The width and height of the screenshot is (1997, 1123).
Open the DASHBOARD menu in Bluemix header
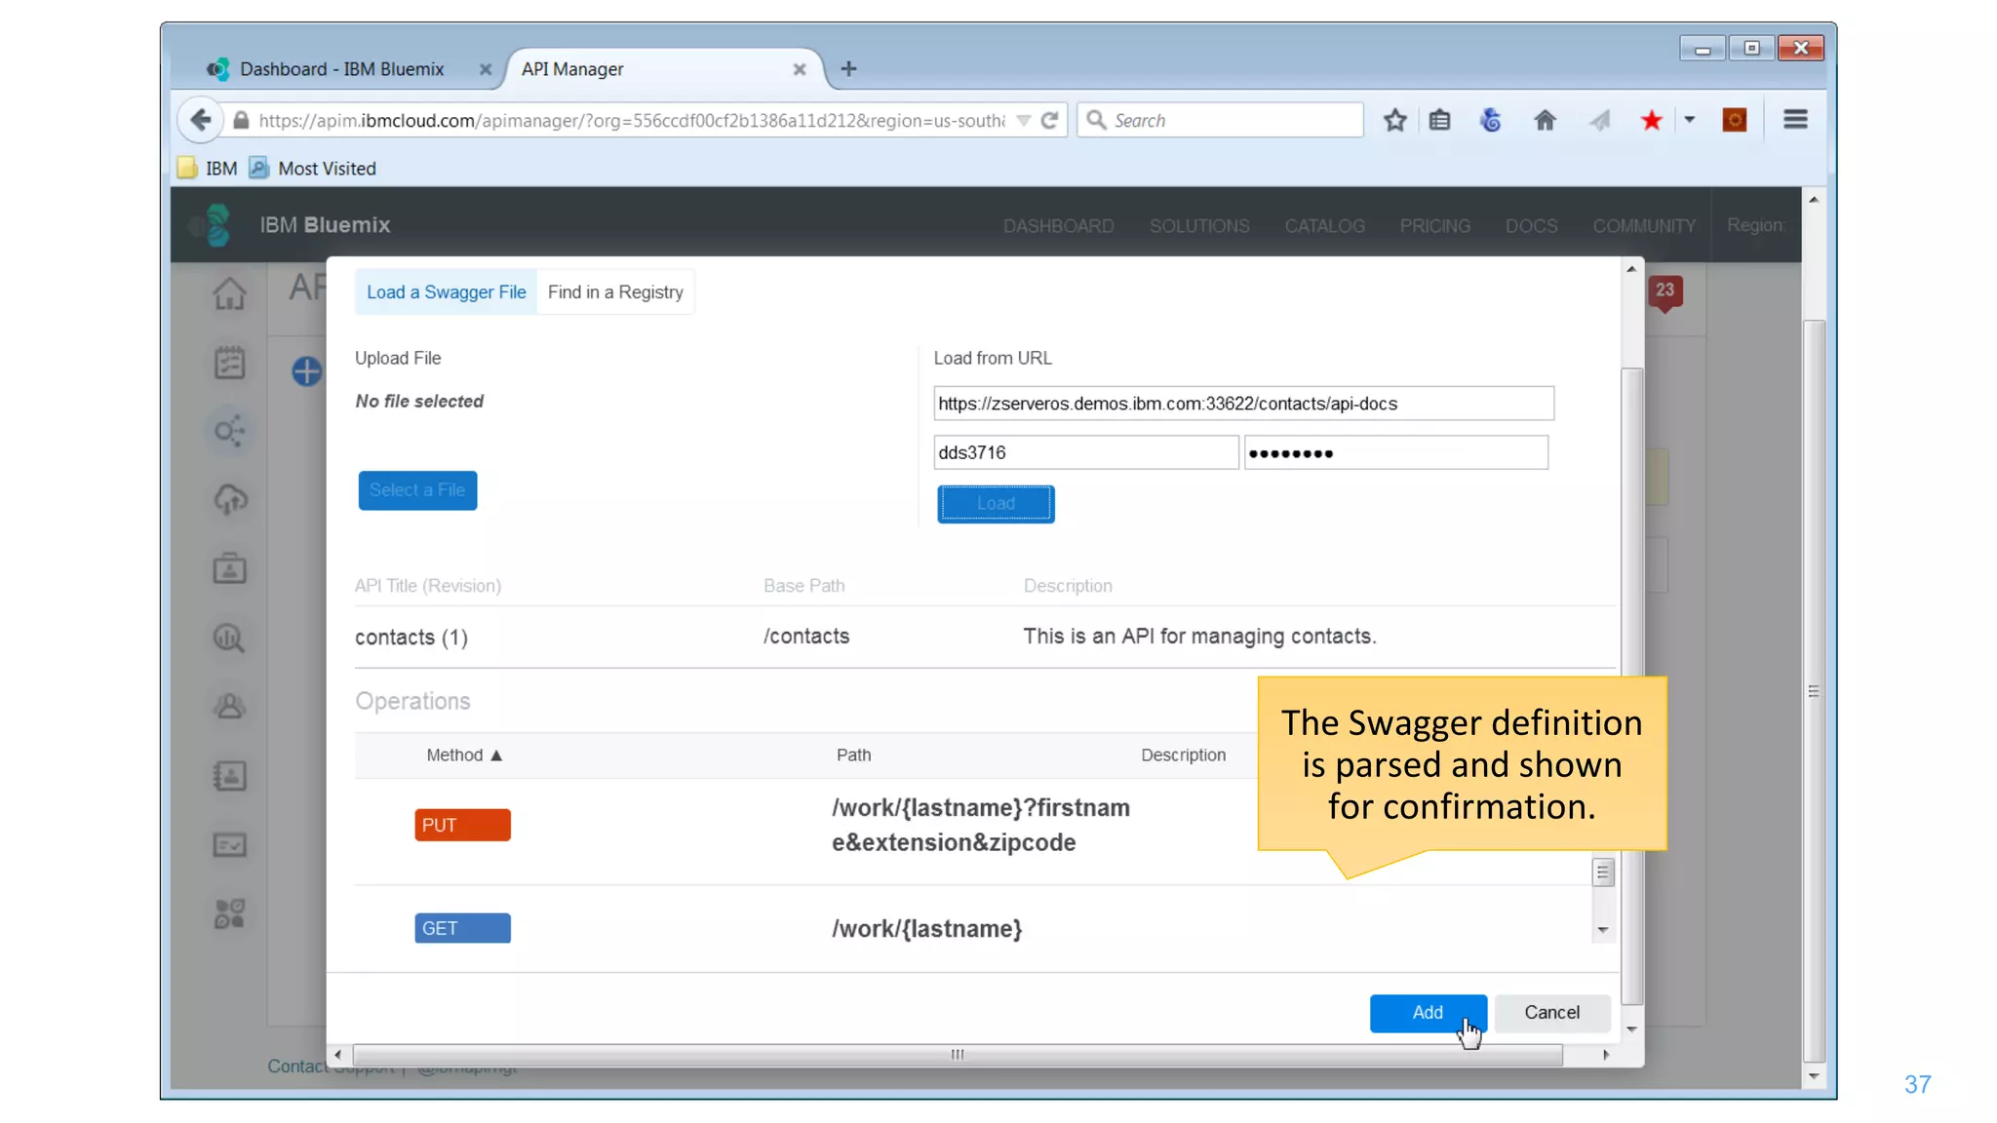tap(1058, 226)
